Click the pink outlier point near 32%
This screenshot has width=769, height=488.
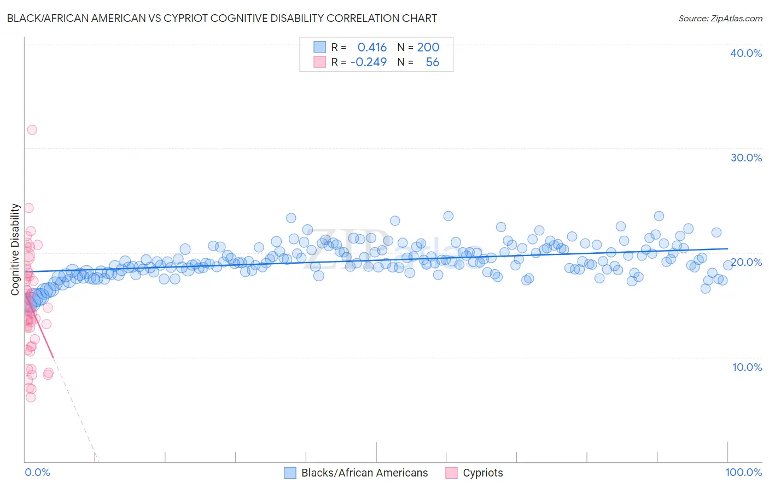tap(32, 130)
